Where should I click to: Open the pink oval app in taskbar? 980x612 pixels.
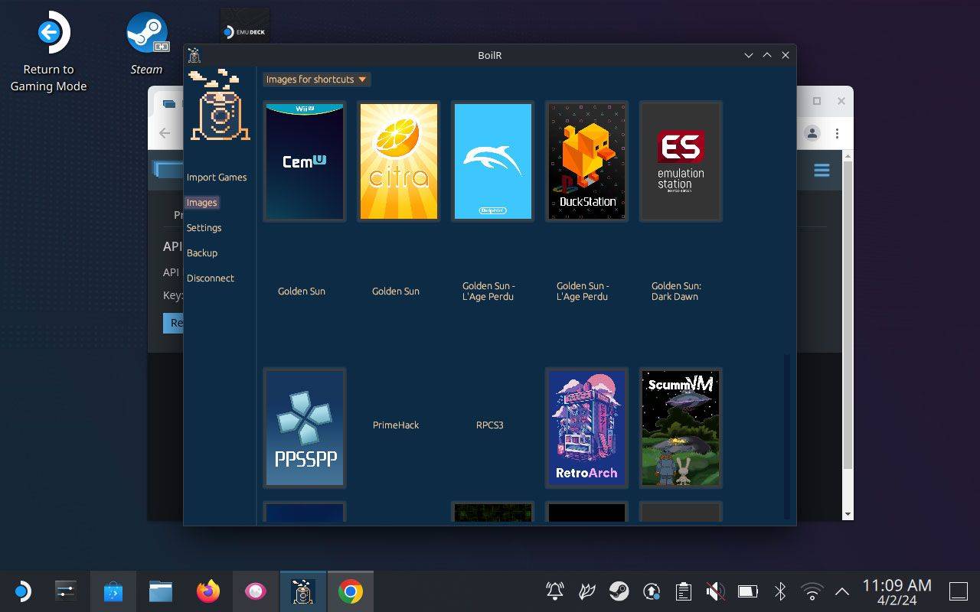click(x=256, y=591)
